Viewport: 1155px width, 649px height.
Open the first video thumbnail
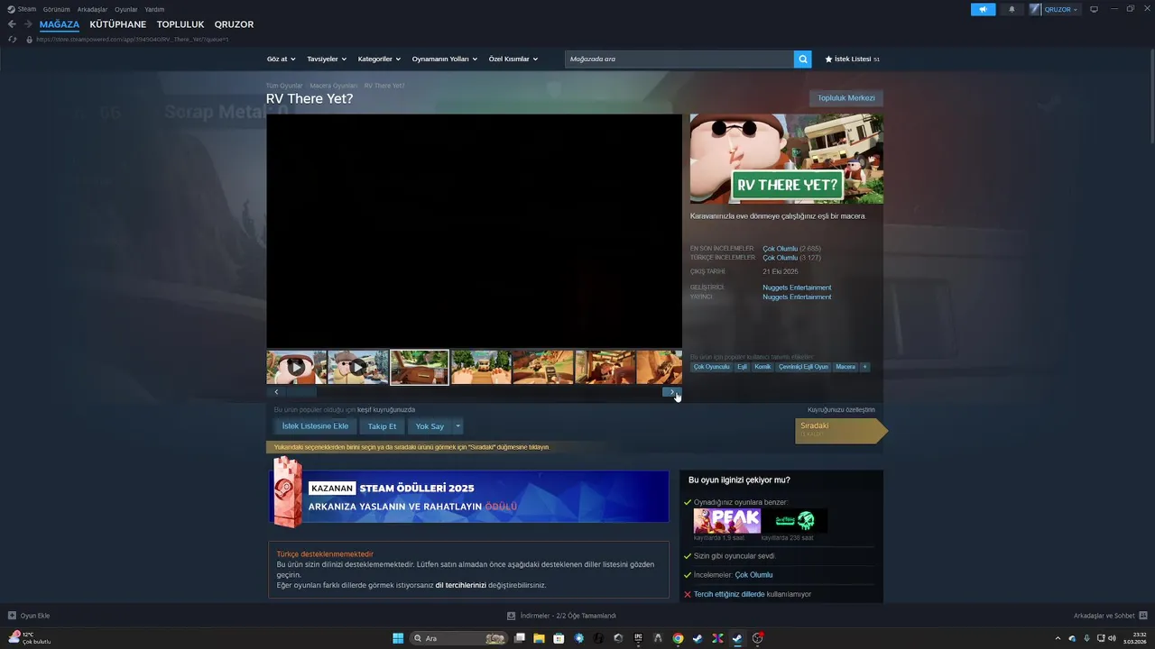(x=296, y=367)
